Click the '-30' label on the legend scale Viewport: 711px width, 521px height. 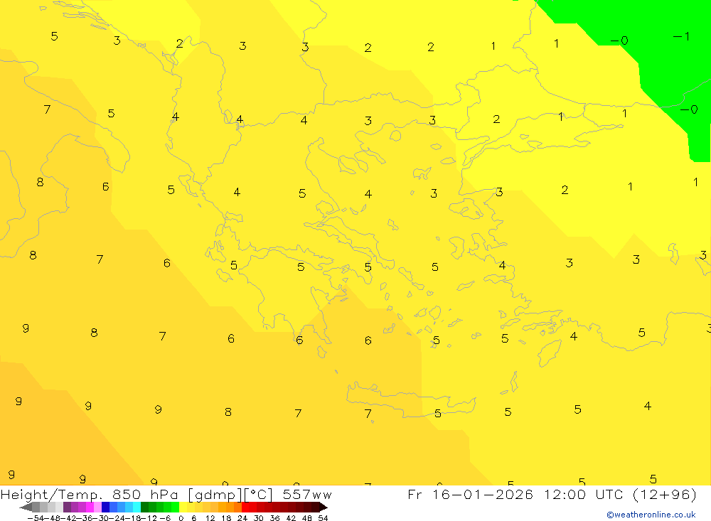click(101, 518)
